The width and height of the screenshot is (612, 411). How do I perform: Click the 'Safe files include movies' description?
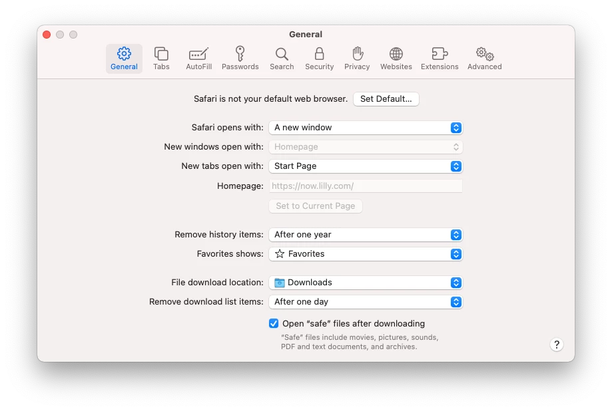(360, 342)
